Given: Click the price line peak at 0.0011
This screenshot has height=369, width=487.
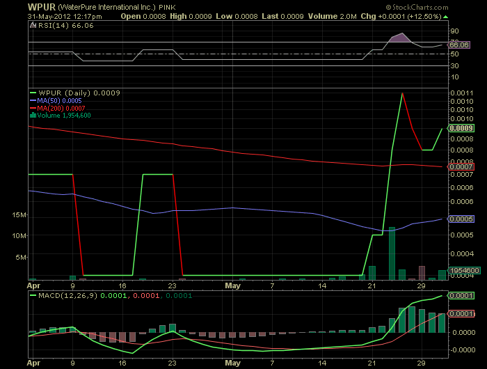Looking at the screenshot, I should point(402,93).
